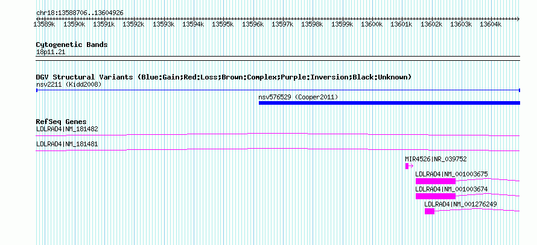Image resolution: width=537 pixels, height=245 pixels.
Task: Click the 13596k ruler tick label
Action: 253,24
